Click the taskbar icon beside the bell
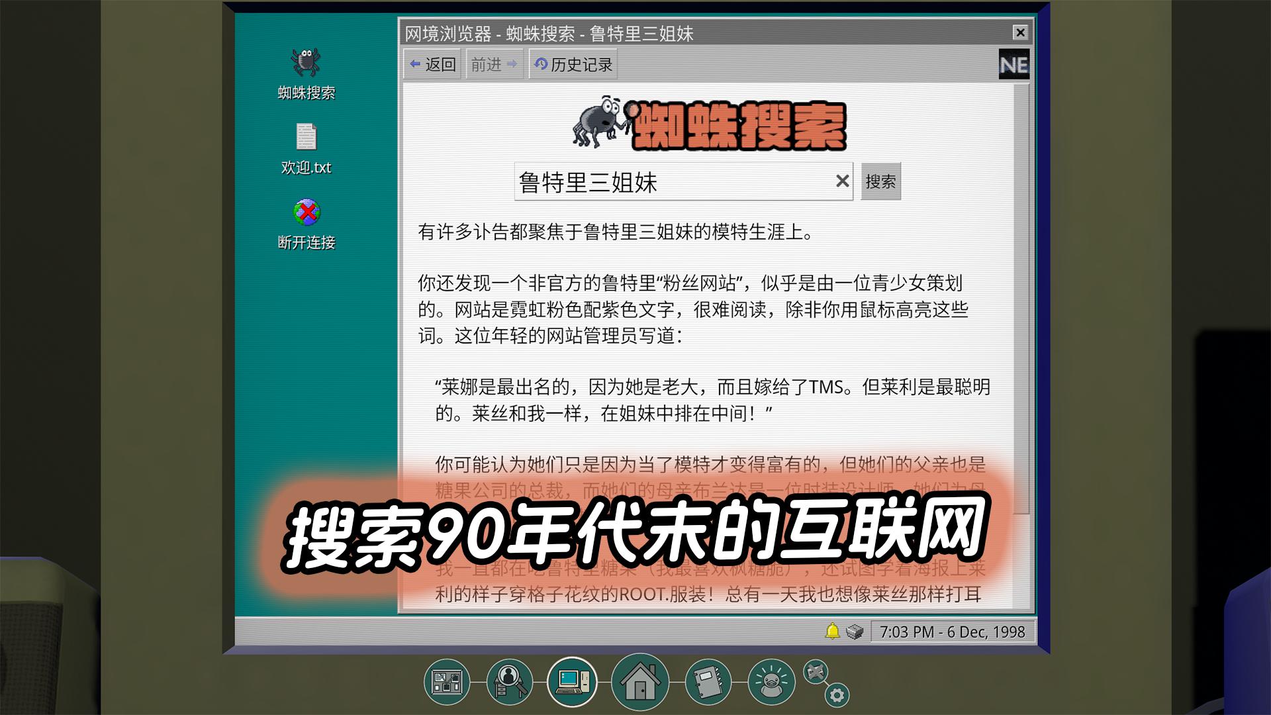The image size is (1271, 715). pos(855,632)
